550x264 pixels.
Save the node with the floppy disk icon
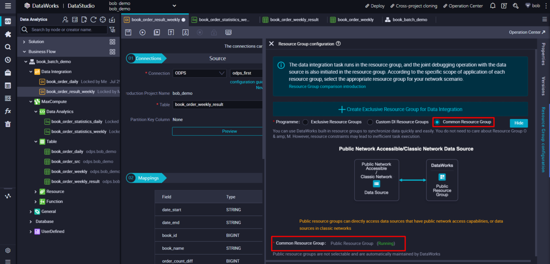tap(128, 32)
